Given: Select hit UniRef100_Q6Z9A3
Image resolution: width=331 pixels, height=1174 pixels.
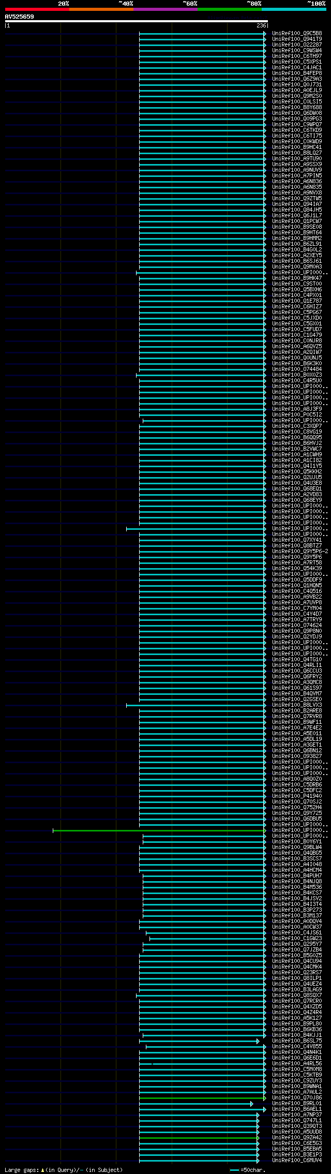Looking at the screenshot, I should (x=297, y=79).
